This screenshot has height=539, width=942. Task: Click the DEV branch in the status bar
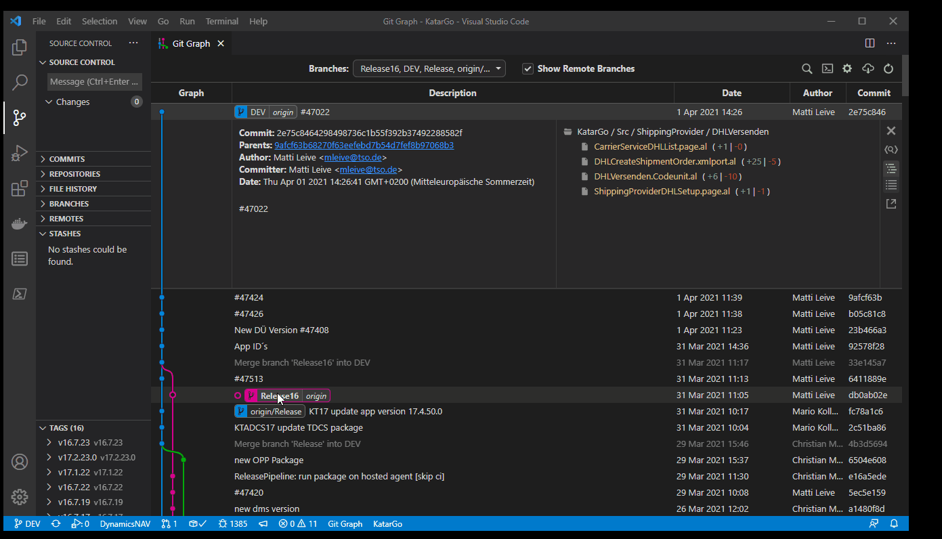(x=27, y=523)
